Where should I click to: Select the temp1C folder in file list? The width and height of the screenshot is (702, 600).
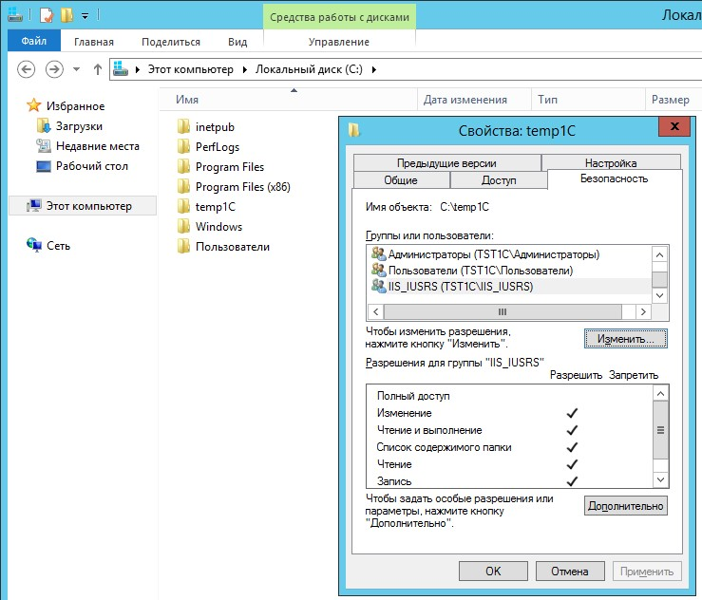point(214,206)
